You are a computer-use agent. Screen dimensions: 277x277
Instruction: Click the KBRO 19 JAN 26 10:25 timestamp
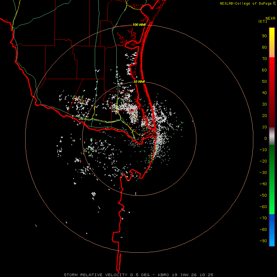coord(185,275)
